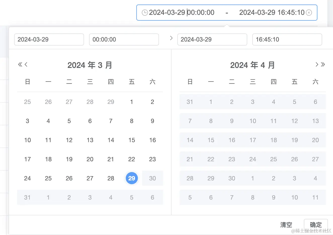Click the end time input showing 16:45:10
333x235 pixels.
tap(287, 40)
